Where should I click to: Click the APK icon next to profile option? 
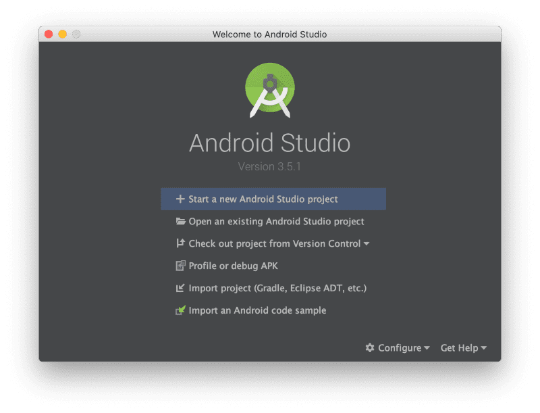(180, 266)
